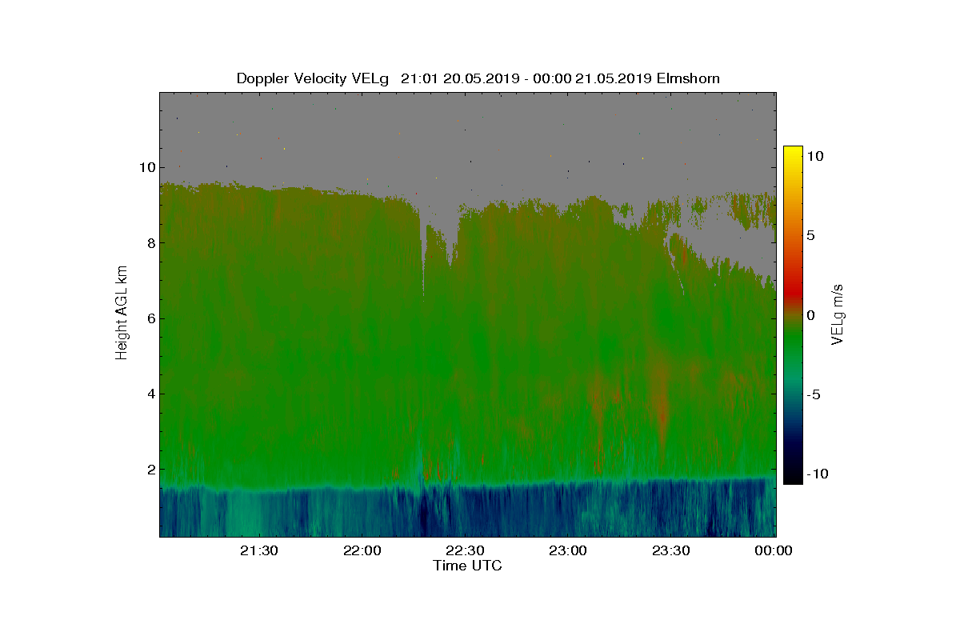Click the '22:00' time tick label
This screenshot has width=960, height=640.
click(x=362, y=550)
